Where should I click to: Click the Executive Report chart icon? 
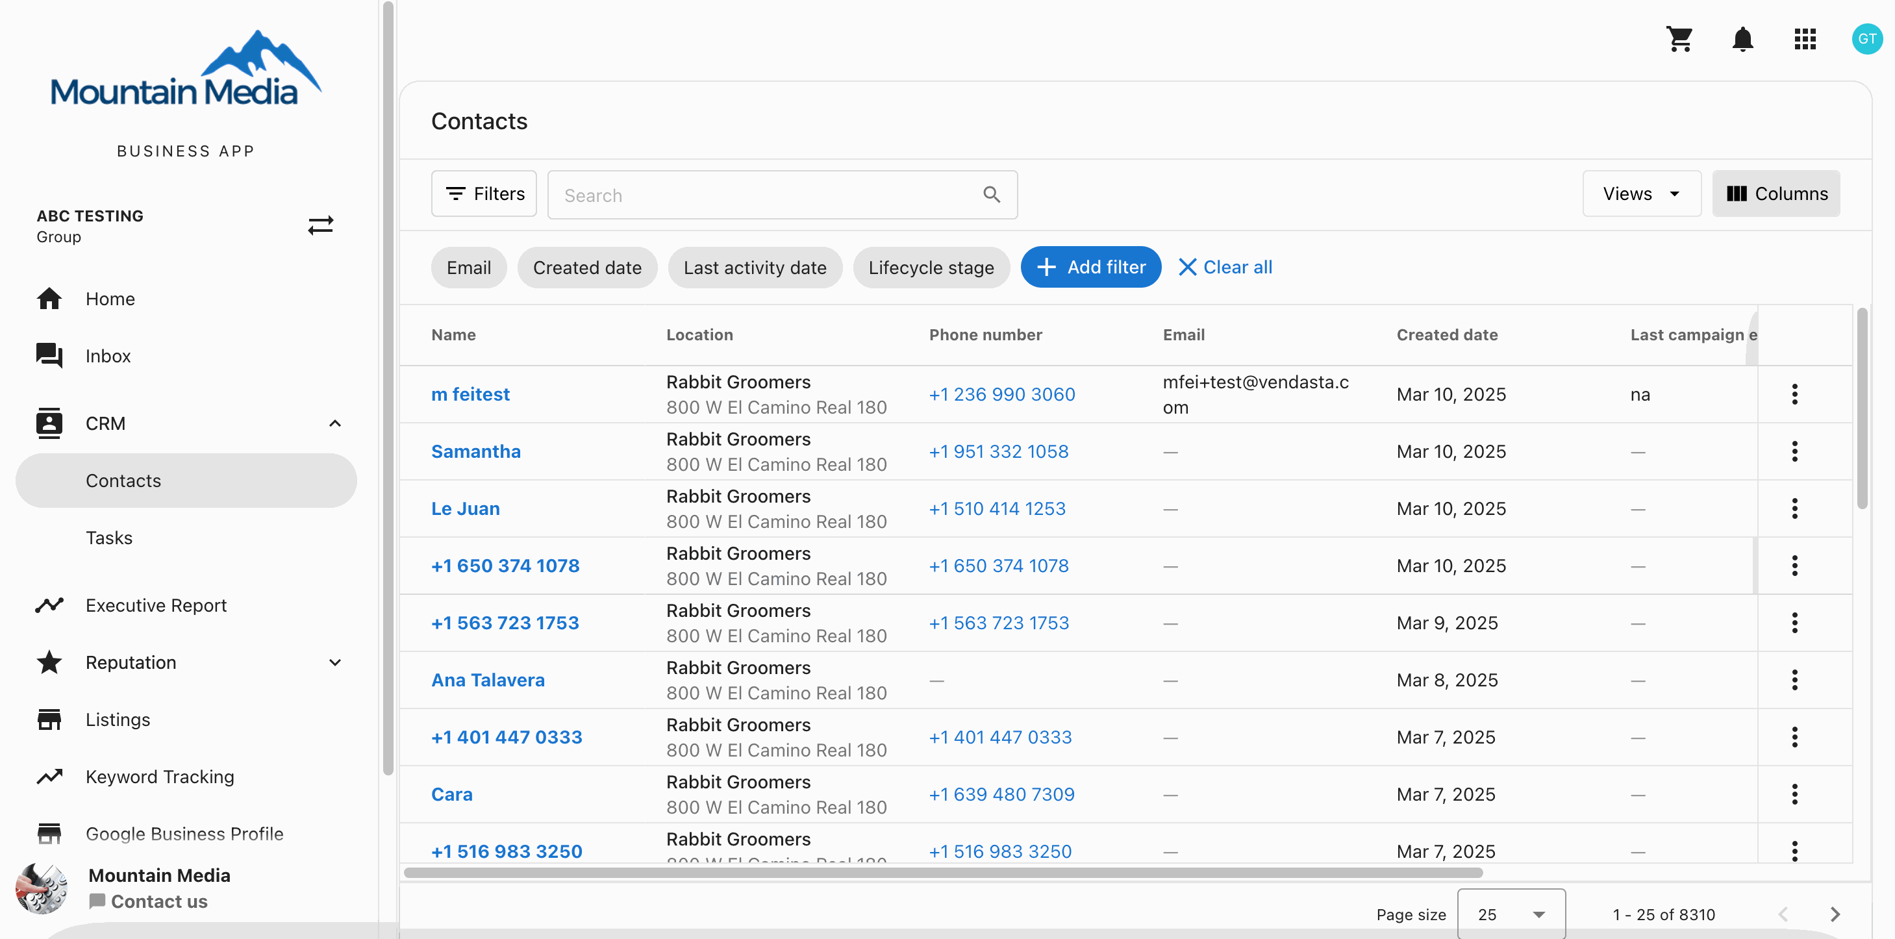tap(49, 605)
